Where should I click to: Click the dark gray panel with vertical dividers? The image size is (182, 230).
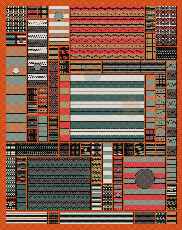(134, 67)
